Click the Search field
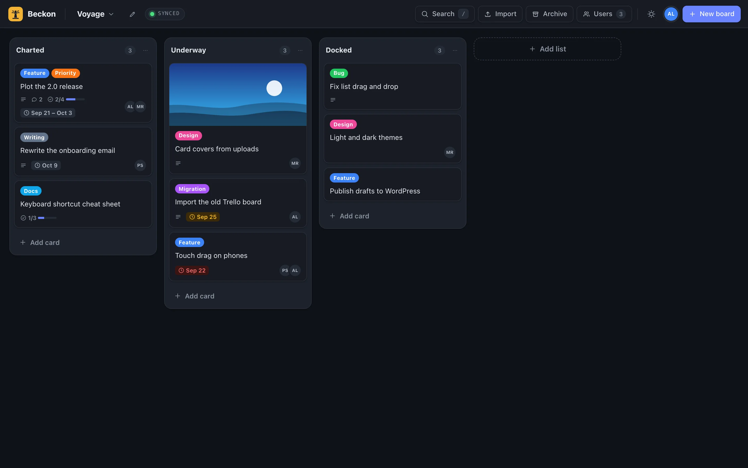Screen dimensions: 748x468 (x=444, y=14)
